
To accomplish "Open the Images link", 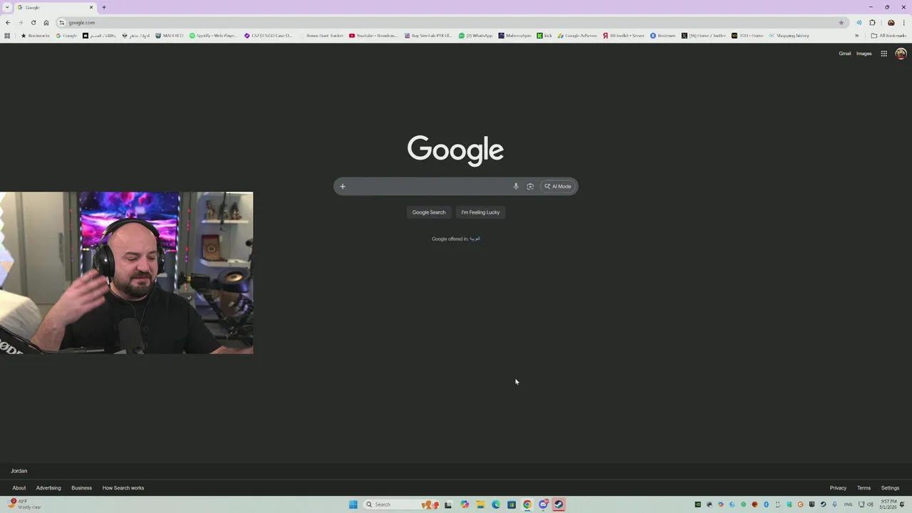I will click(x=864, y=53).
